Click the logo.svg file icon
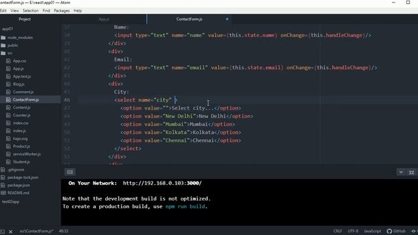The width and height of the screenshot is (418, 235). pos(8,138)
